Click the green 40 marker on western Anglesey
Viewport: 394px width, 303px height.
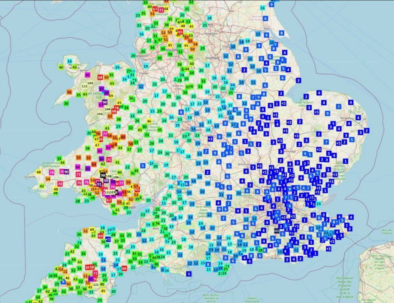(61, 67)
